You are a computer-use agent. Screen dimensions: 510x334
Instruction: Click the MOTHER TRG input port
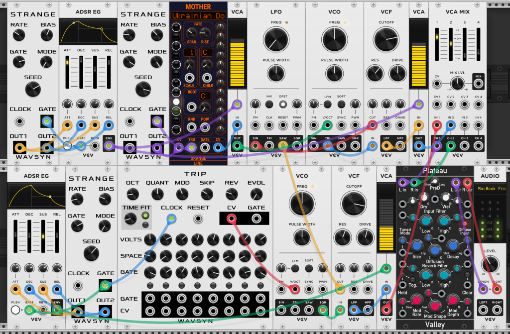point(192,148)
